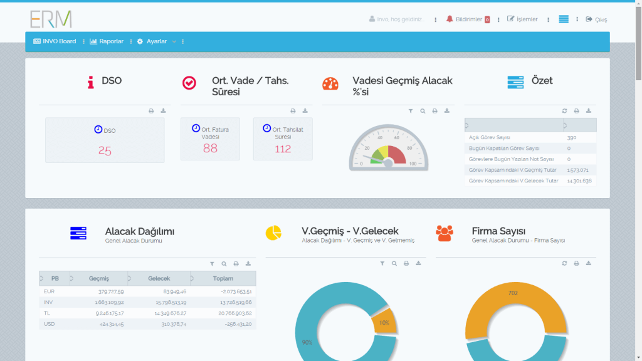Select the USD currency row
The height and width of the screenshot is (361, 642).
148,324
